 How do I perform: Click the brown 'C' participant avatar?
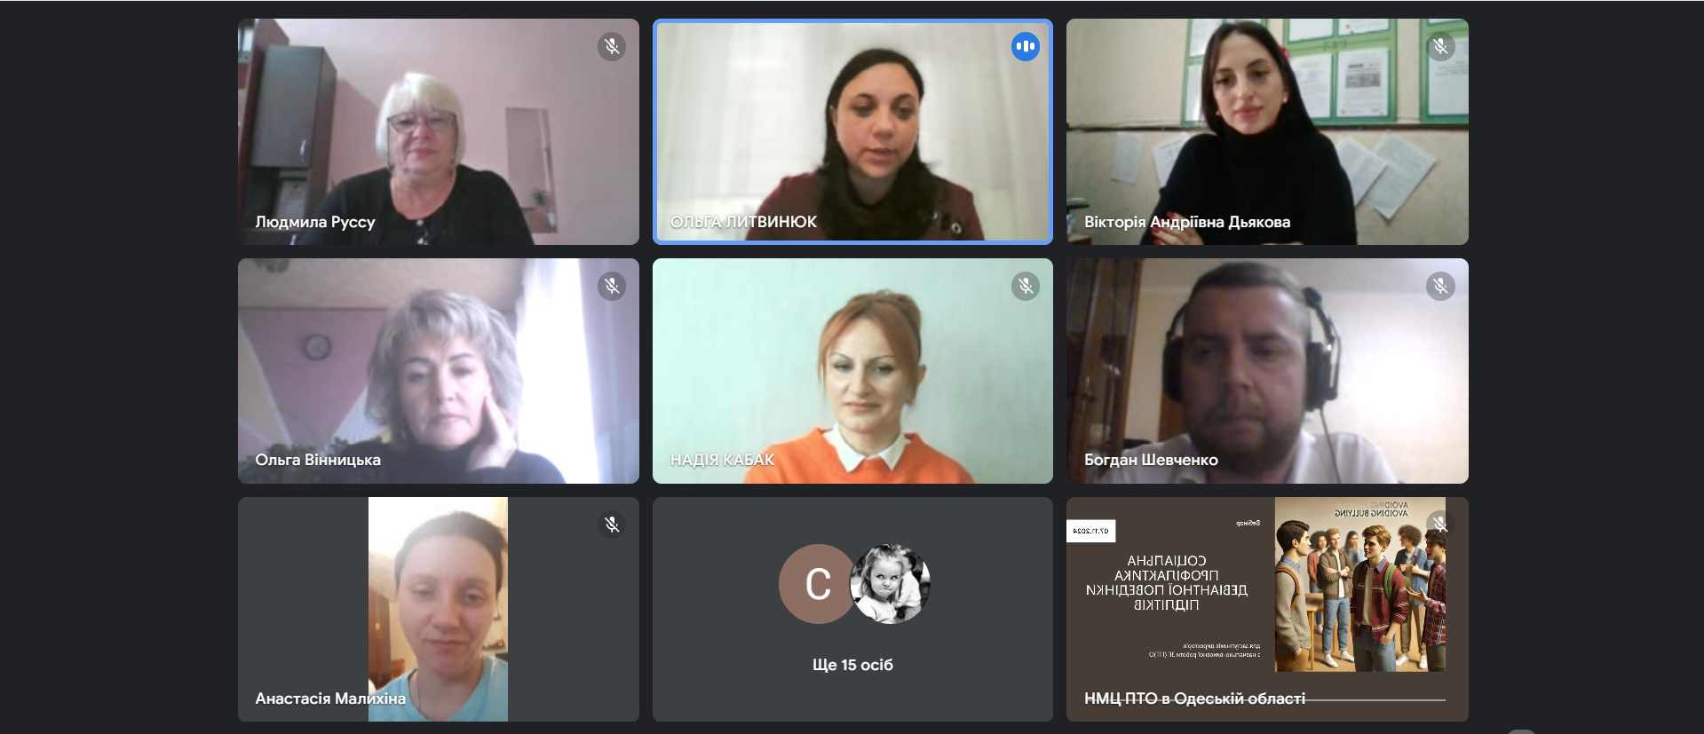pyautogui.click(x=818, y=584)
